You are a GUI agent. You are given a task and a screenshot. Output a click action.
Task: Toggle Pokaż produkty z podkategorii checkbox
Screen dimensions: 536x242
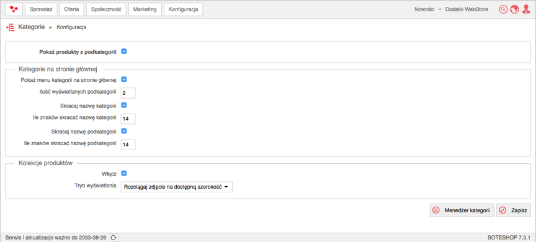click(x=124, y=52)
